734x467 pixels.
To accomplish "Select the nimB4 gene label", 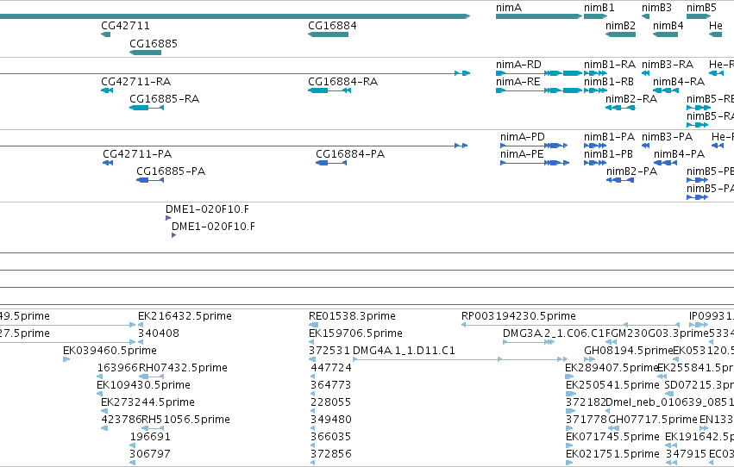I will (x=668, y=26).
